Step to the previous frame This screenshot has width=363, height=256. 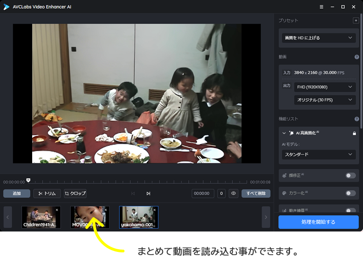[x=133, y=193]
